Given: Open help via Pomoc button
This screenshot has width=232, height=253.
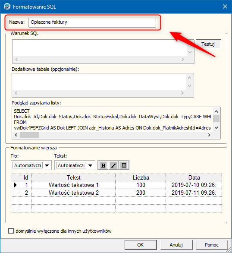Looking at the screenshot, I should tap(212, 245).
